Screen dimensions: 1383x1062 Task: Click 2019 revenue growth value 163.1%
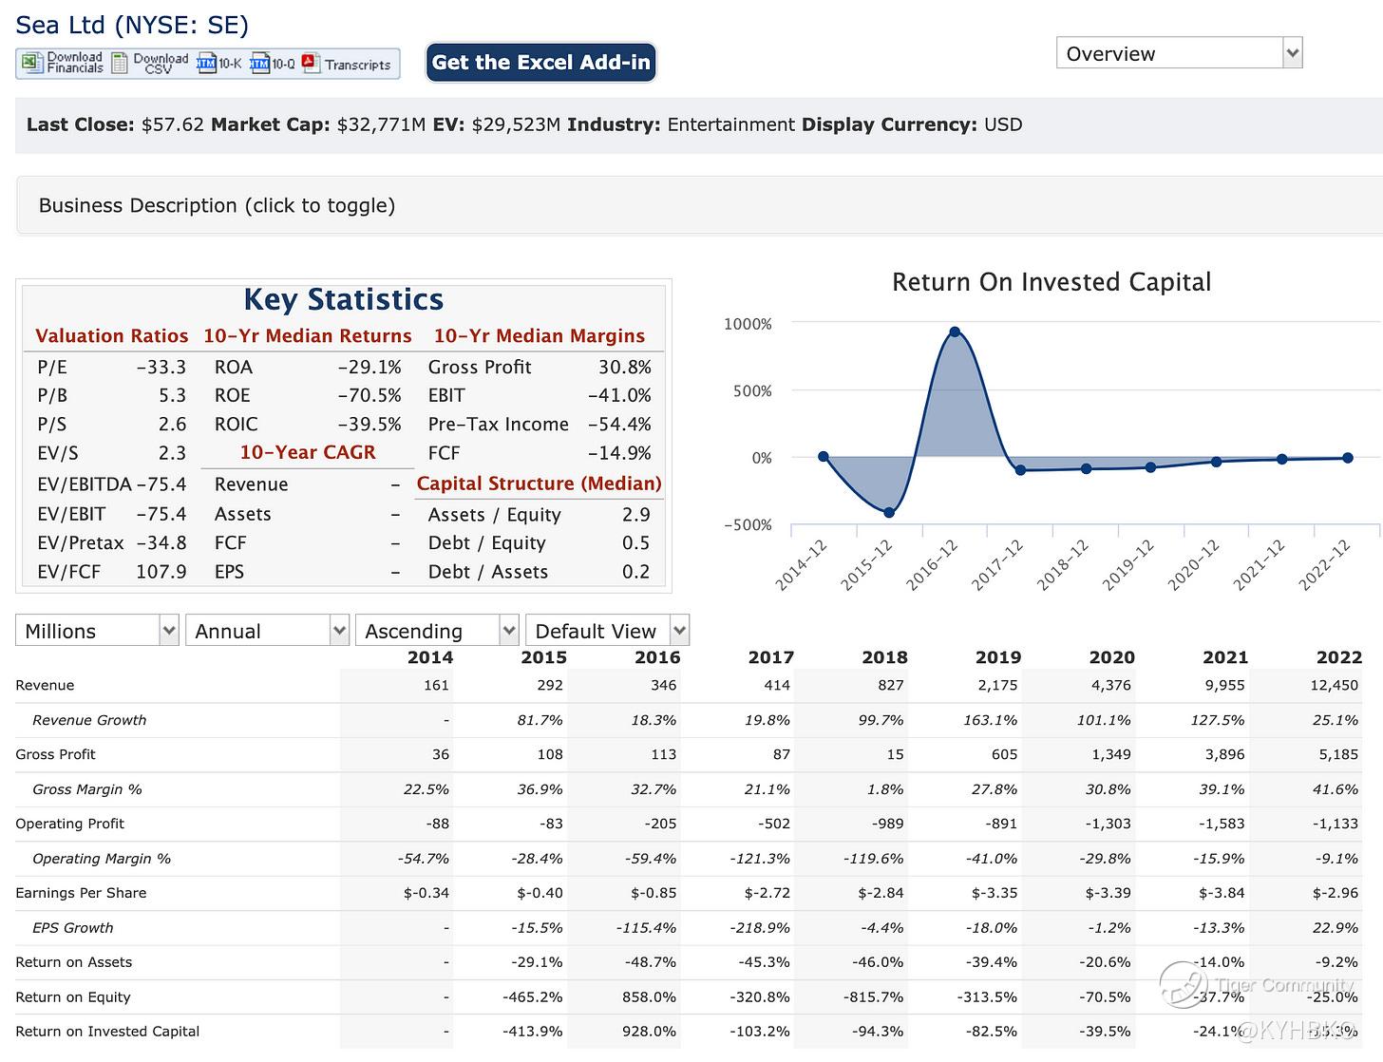(991, 720)
